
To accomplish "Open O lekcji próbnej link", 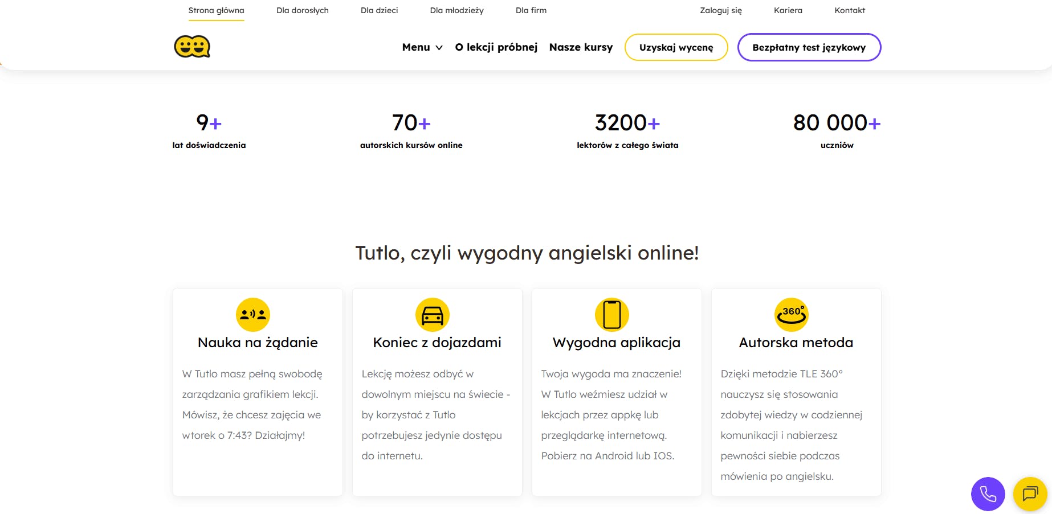I will pyautogui.click(x=496, y=47).
